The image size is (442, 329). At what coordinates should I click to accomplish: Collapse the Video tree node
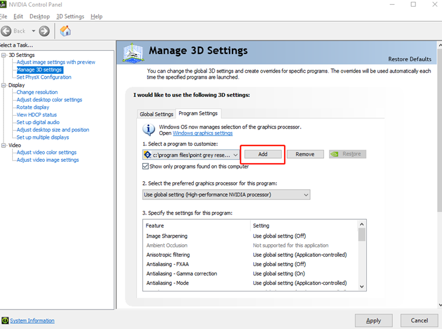4,145
